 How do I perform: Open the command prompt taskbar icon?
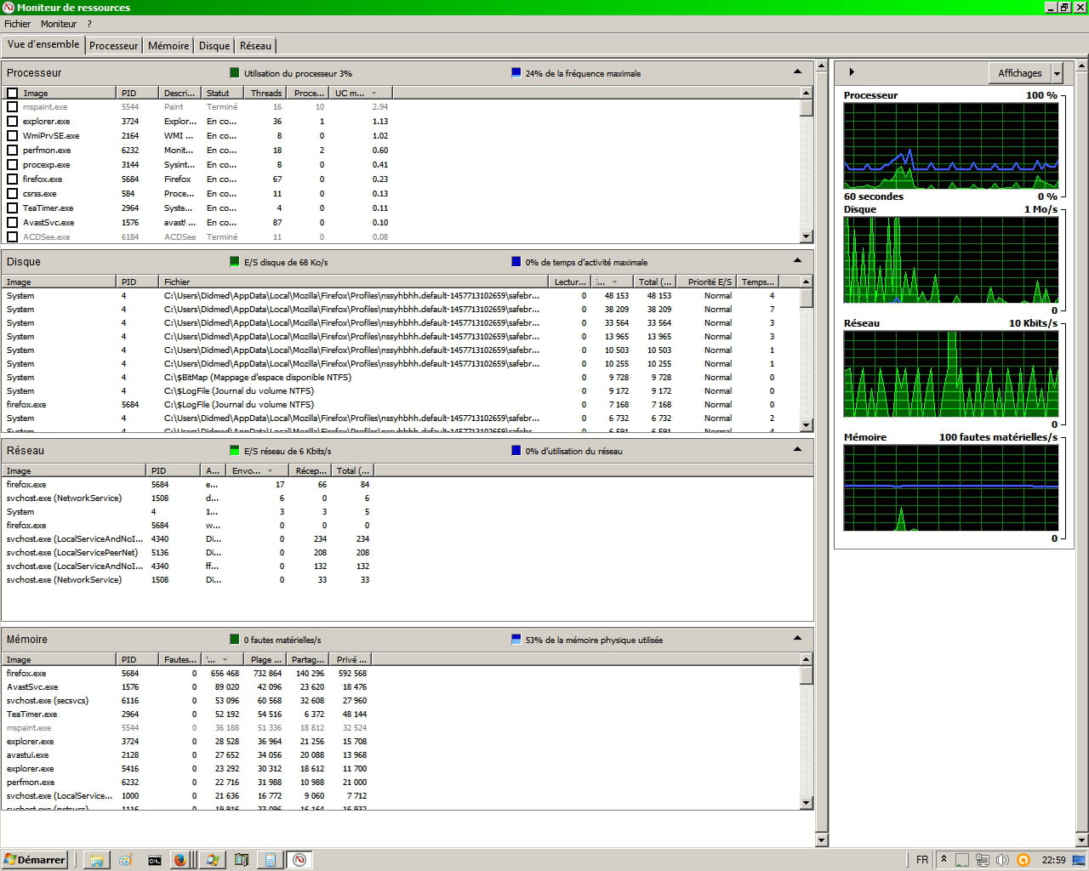click(154, 860)
